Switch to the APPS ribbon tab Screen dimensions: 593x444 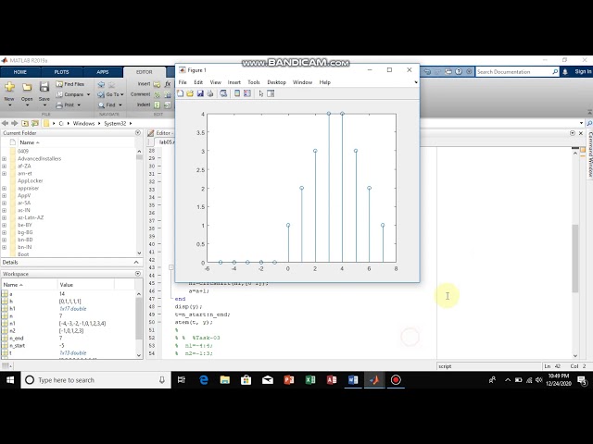(103, 72)
